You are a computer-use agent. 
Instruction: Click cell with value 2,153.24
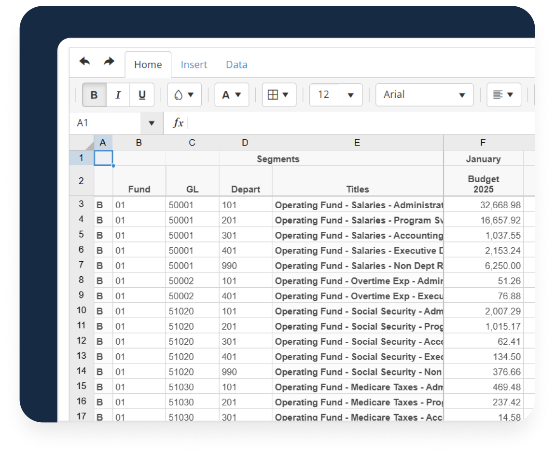pyautogui.click(x=483, y=250)
